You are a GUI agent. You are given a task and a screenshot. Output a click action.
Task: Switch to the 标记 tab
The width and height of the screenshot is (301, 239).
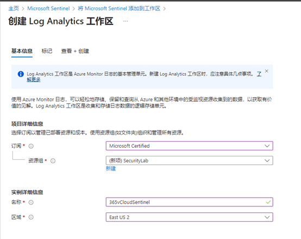(47, 51)
